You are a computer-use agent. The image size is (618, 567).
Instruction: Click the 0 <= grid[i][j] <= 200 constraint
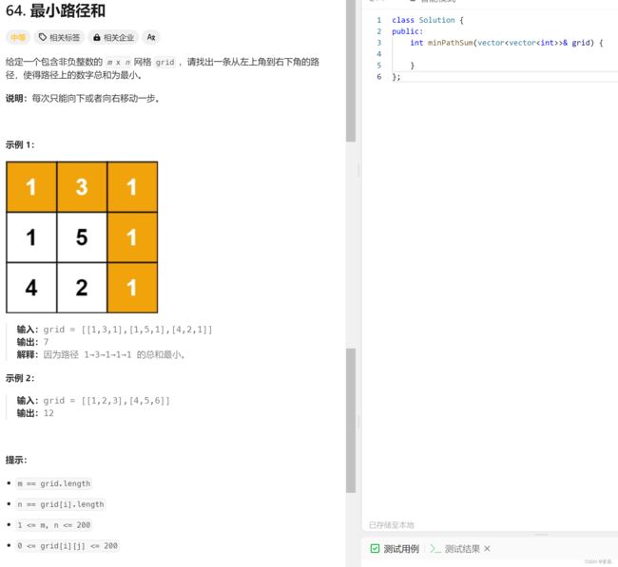click(68, 546)
